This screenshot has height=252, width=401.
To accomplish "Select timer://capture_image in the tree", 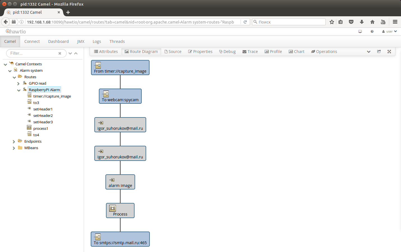I will [x=52, y=96].
